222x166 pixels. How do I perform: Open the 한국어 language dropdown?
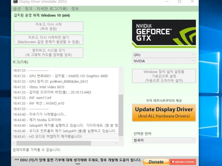click(x=164, y=140)
